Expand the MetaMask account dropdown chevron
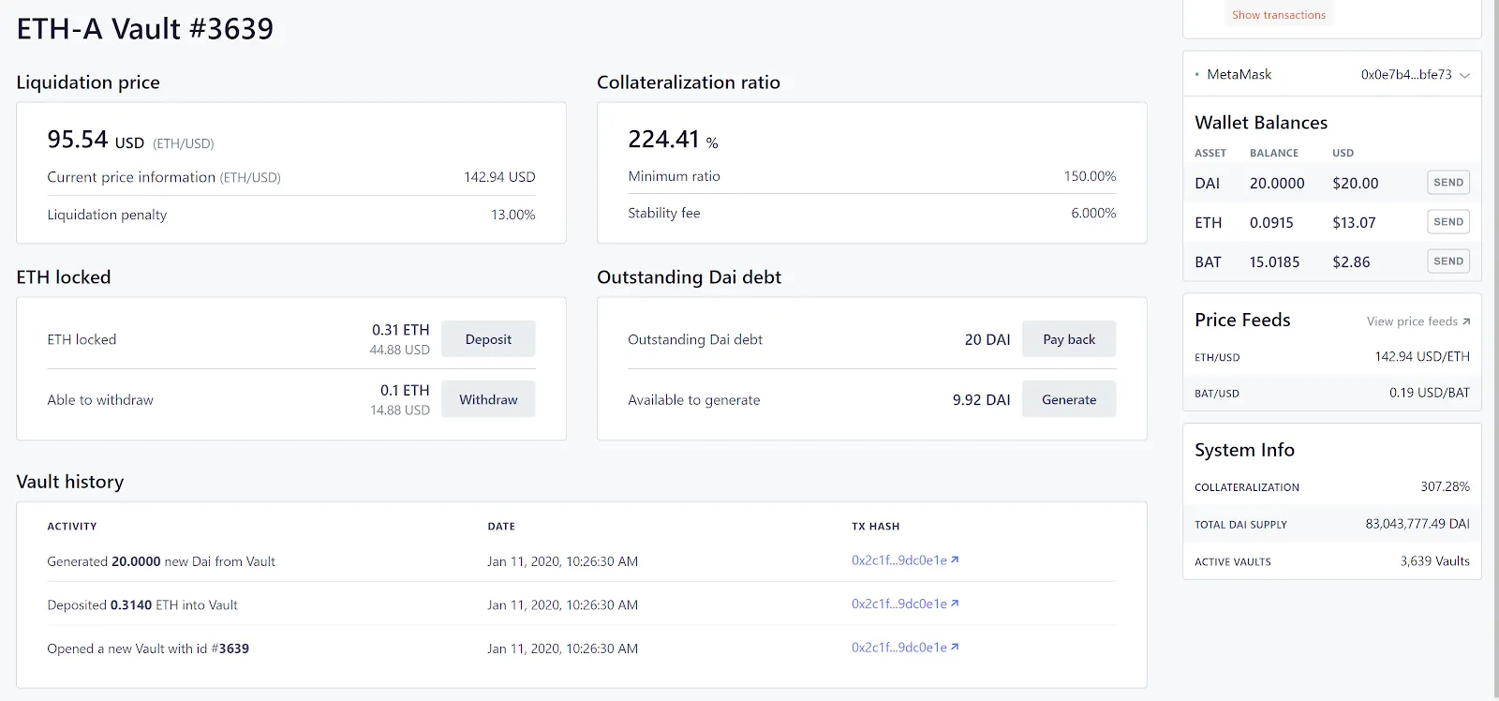This screenshot has width=1499, height=701. [x=1464, y=75]
